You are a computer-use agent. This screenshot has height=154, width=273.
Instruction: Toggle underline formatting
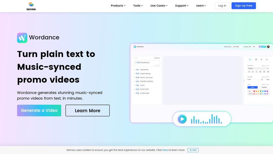tap(253, 72)
